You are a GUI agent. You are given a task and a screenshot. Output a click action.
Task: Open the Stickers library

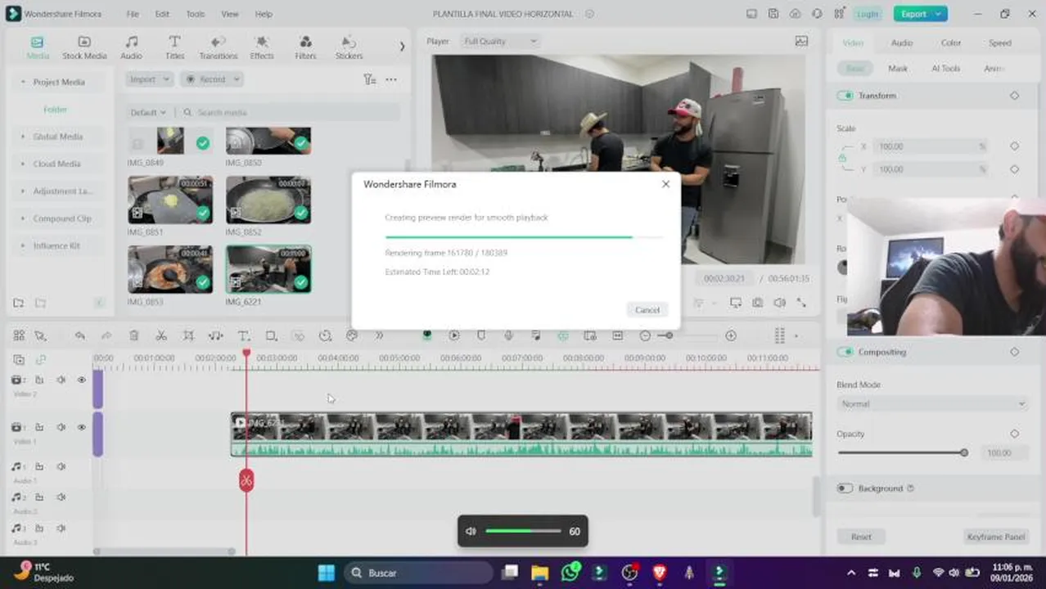[x=349, y=47]
